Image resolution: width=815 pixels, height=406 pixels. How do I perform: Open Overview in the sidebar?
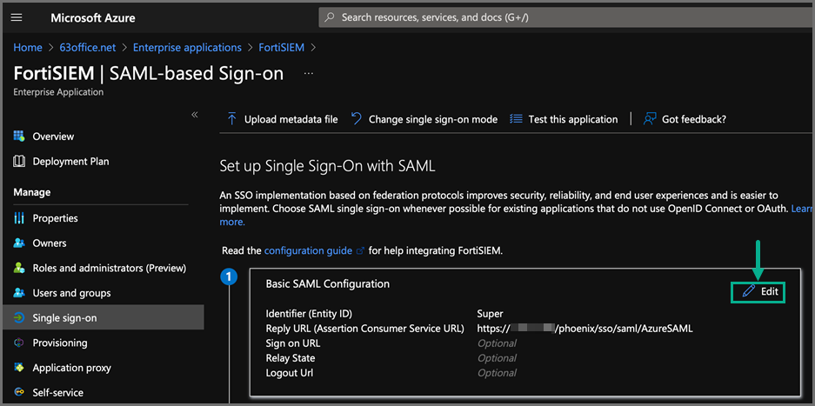point(53,136)
